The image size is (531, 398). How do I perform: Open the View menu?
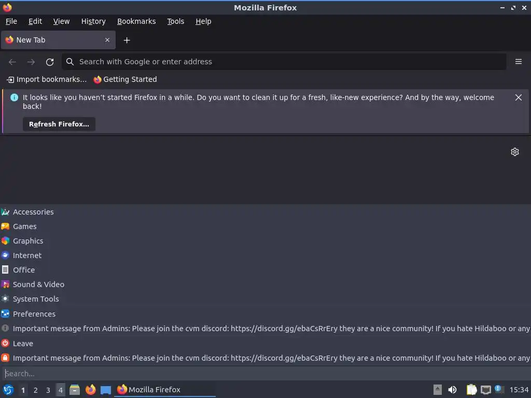click(x=61, y=21)
